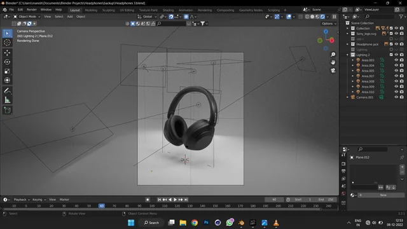Toggle X-ray mode
The height and width of the screenshot is (229, 407).
[301, 17]
